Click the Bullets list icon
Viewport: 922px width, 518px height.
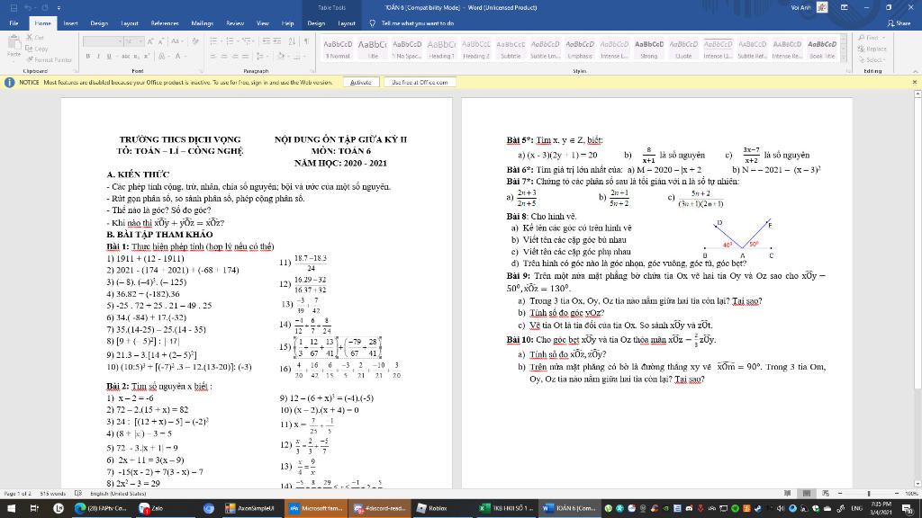click(215, 41)
